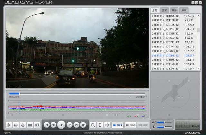Select file 20131012_121106_I2
Image resolution: width=206 pixels, height=135 pixels.
(174, 20)
